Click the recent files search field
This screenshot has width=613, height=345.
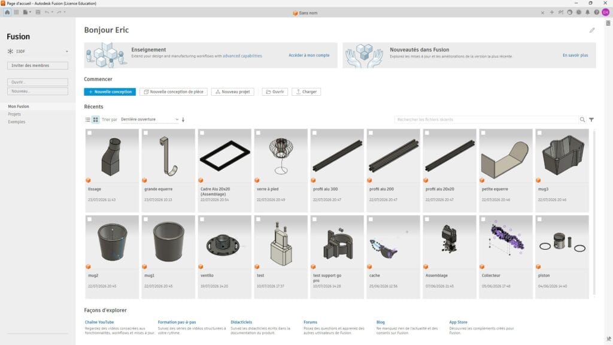[486, 120]
